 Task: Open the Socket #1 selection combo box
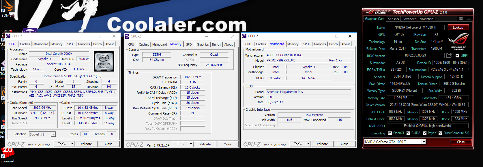[x=42, y=134]
